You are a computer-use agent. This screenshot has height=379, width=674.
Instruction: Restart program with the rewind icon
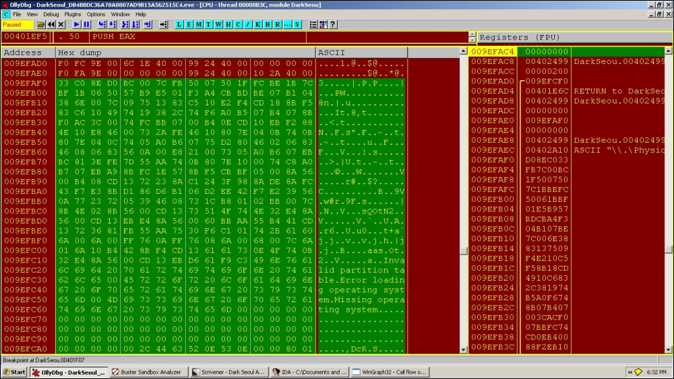point(51,24)
